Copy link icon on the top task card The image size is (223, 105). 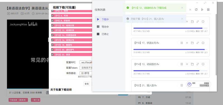pyautogui.click(x=198, y=21)
